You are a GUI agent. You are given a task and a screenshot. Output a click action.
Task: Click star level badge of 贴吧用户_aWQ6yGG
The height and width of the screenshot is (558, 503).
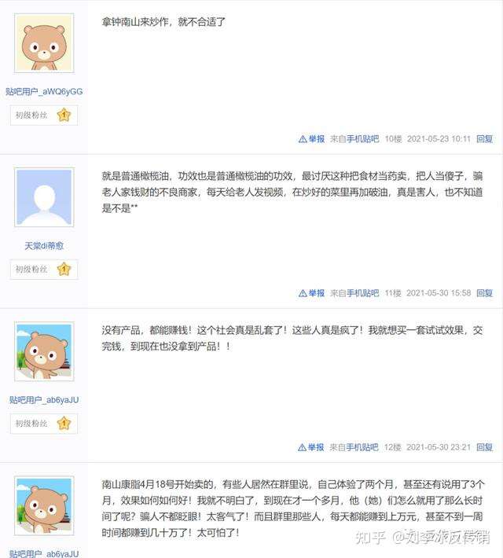tap(64, 115)
